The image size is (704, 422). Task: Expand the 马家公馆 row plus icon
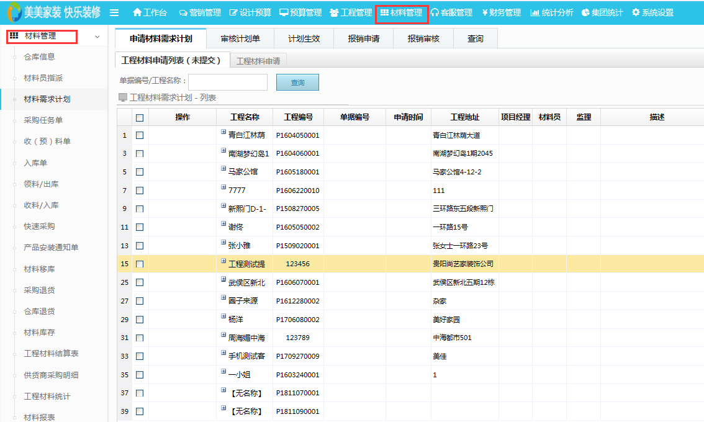(223, 169)
